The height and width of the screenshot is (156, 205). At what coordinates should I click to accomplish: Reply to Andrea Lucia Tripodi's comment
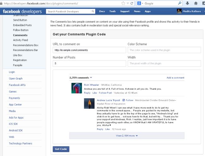pyautogui.click(x=100, y=129)
